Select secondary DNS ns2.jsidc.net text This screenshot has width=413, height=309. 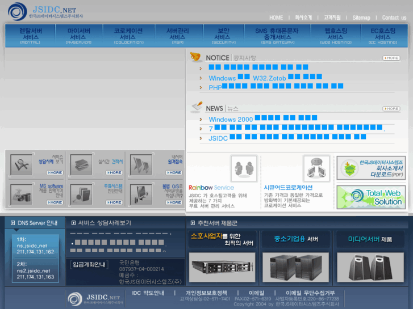34,270
